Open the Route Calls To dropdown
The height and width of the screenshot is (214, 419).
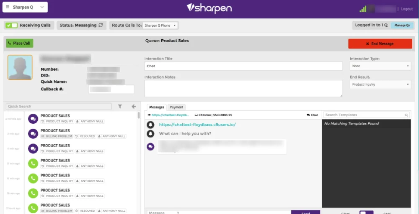click(160, 25)
